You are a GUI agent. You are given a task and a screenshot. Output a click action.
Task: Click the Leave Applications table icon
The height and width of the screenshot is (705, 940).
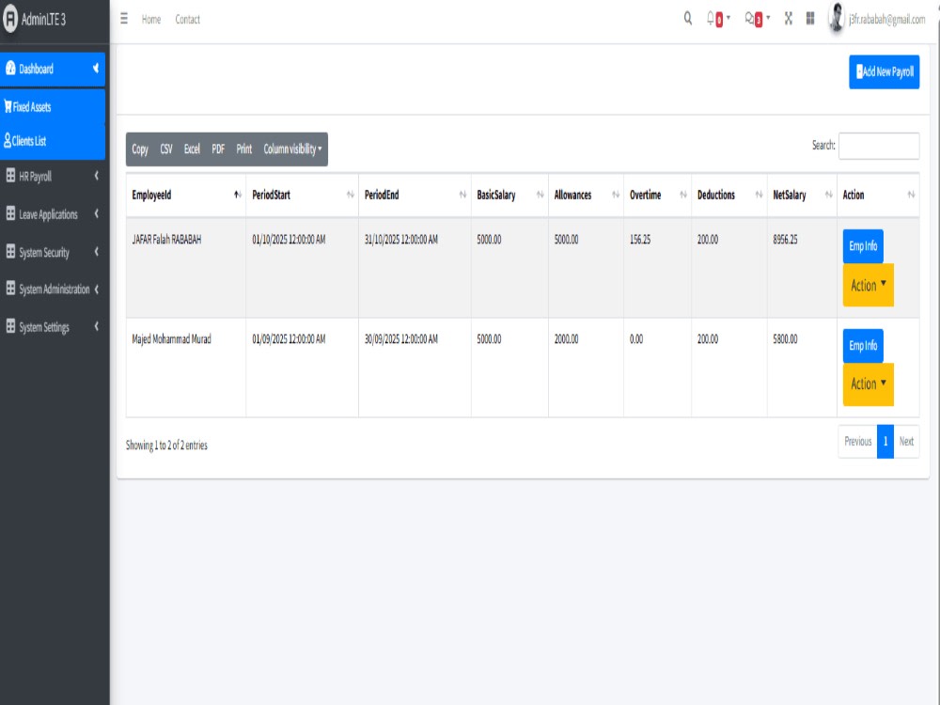10,213
